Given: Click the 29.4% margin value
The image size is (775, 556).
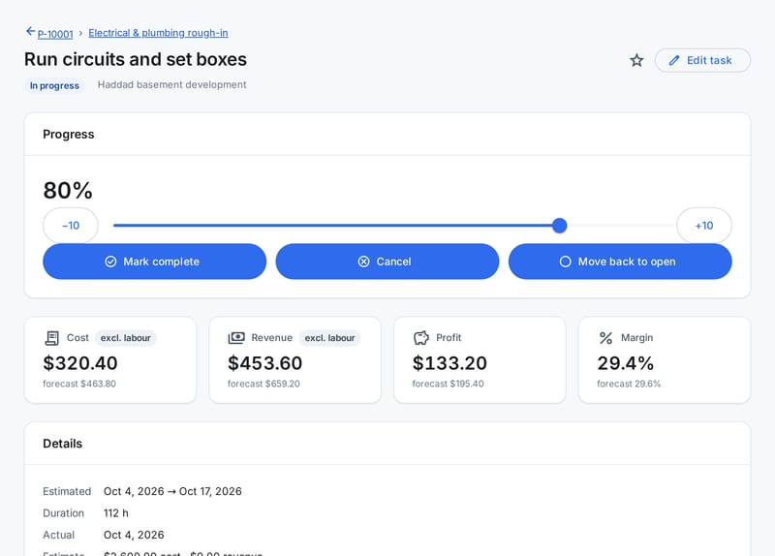Looking at the screenshot, I should [x=626, y=363].
